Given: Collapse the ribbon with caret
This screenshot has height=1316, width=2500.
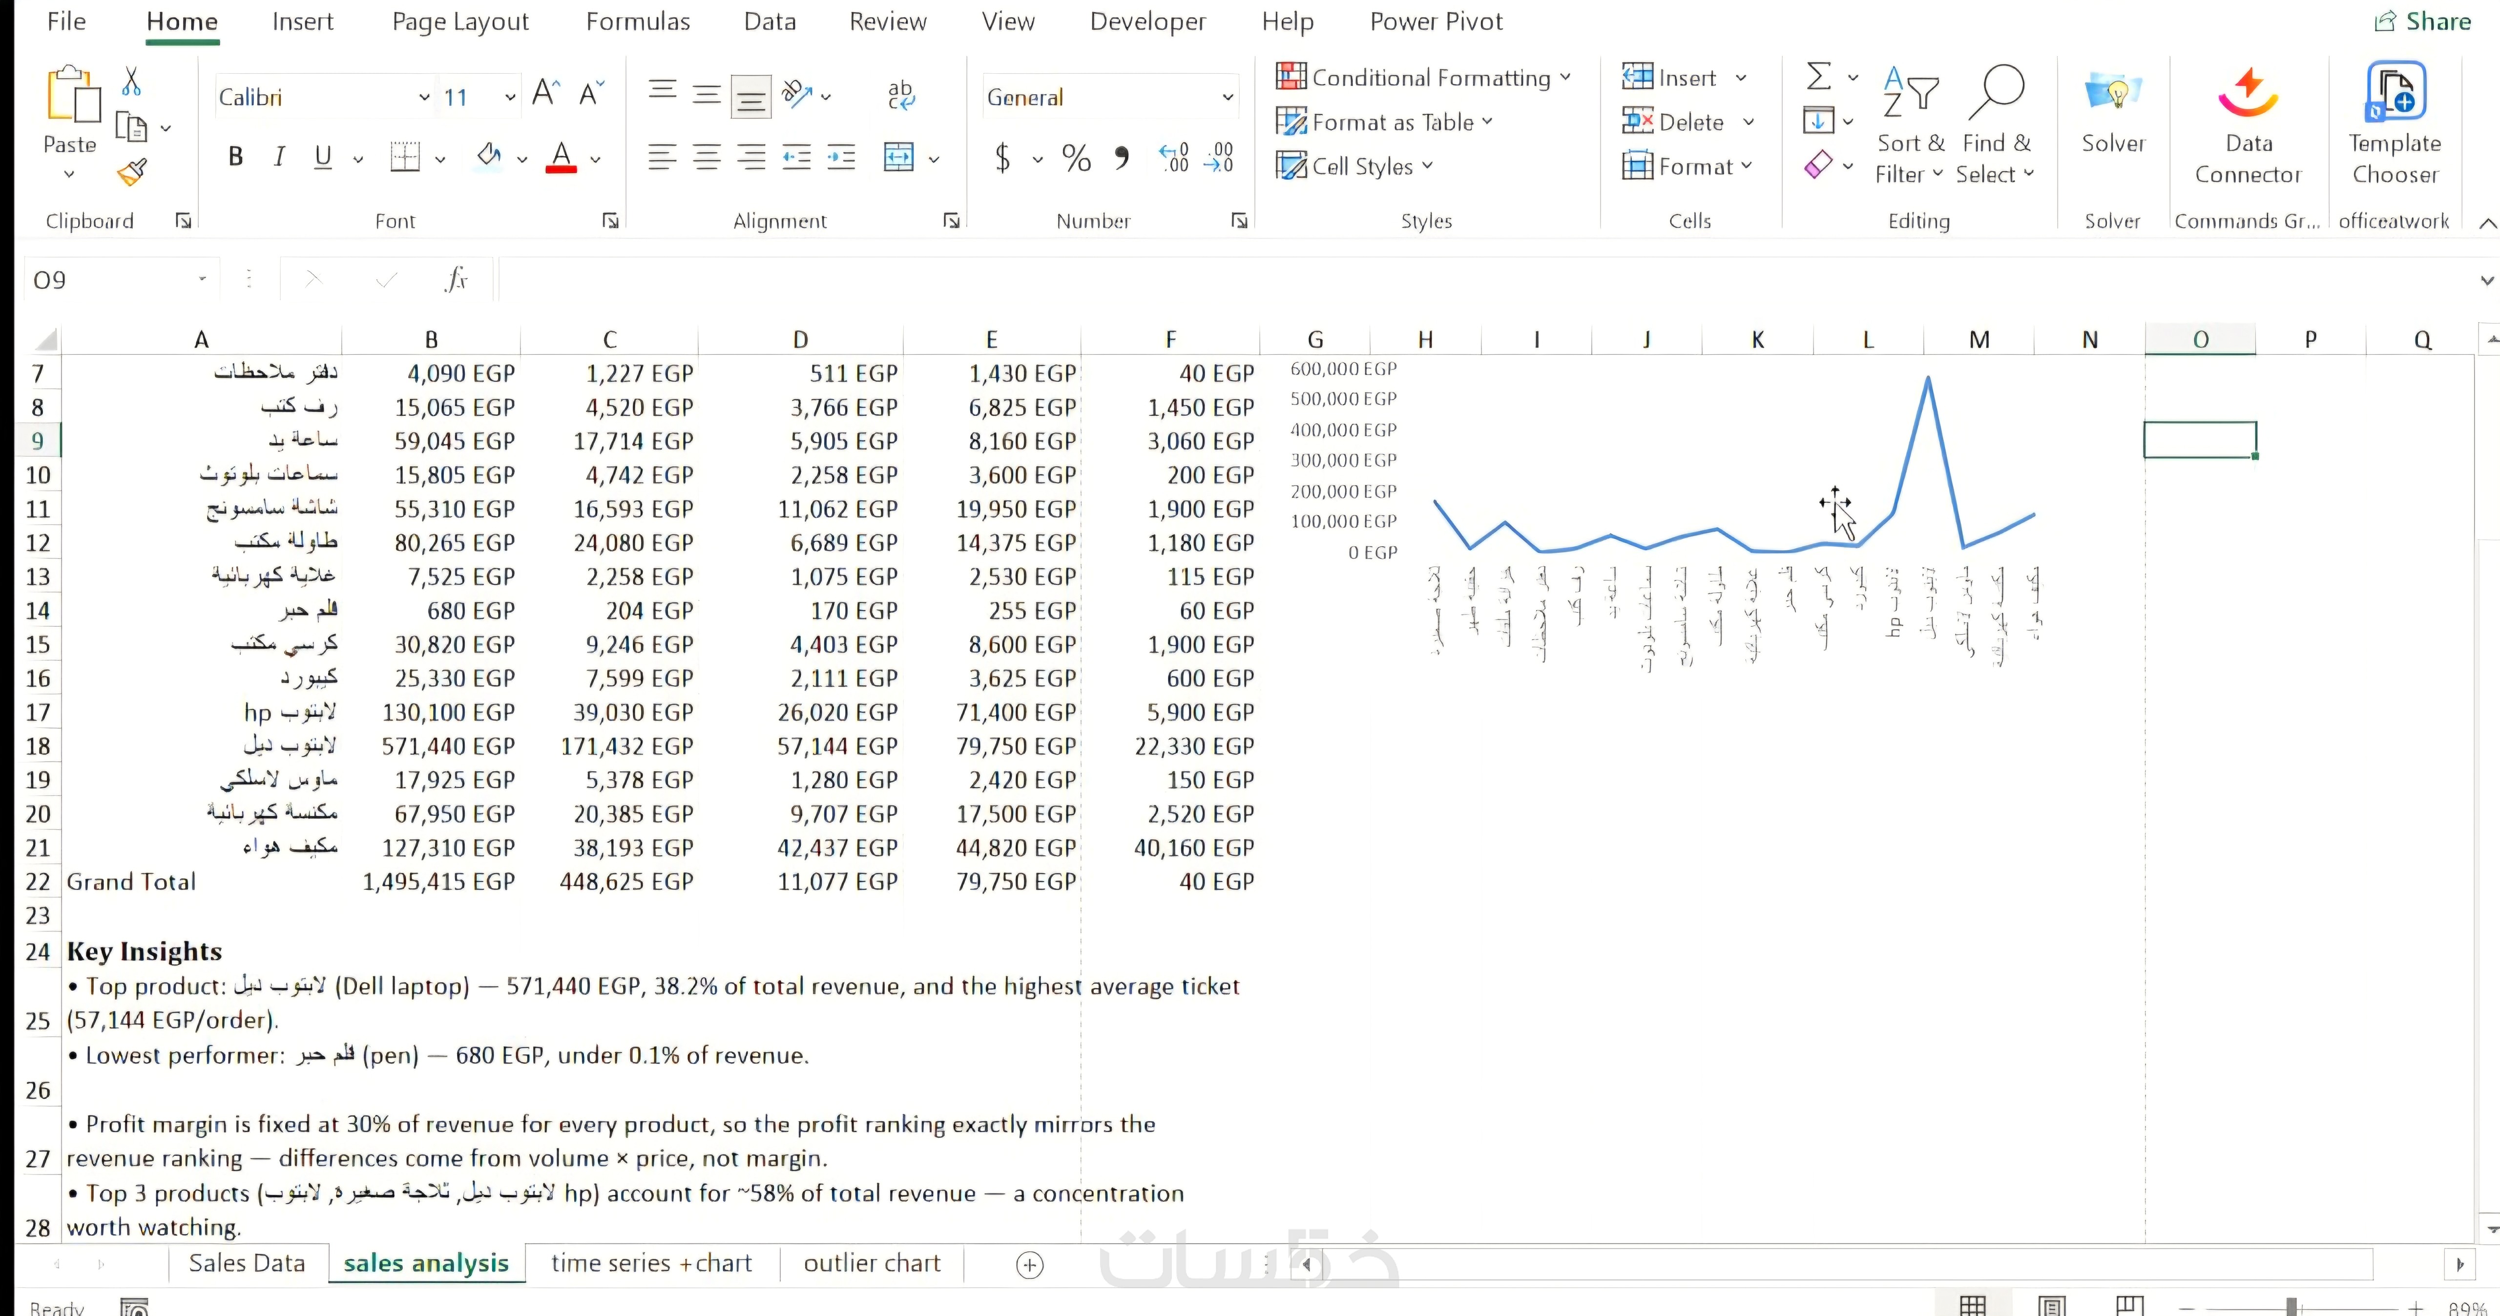Looking at the screenshot, I should click(2487, 223).
